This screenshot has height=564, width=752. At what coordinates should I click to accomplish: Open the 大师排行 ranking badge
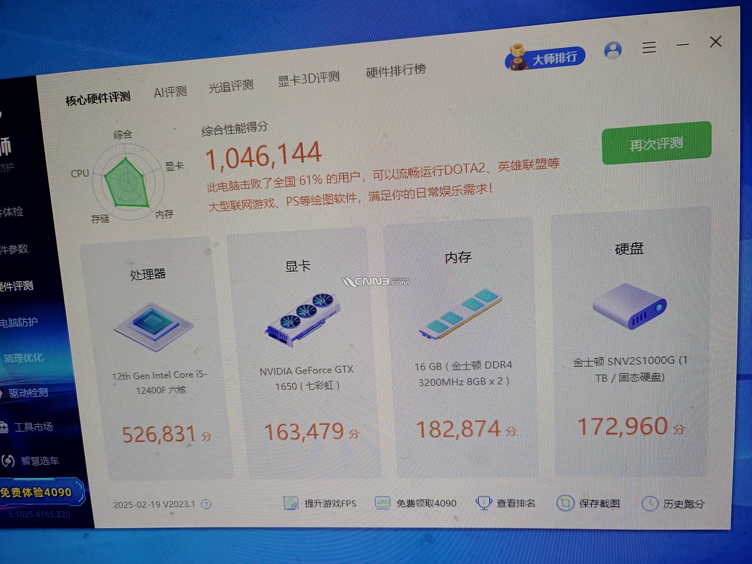pos(545,58)
